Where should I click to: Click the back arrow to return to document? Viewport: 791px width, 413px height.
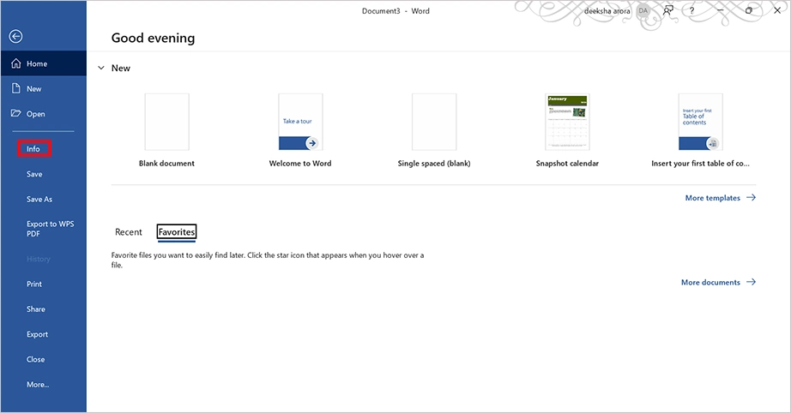coord(15,36)
